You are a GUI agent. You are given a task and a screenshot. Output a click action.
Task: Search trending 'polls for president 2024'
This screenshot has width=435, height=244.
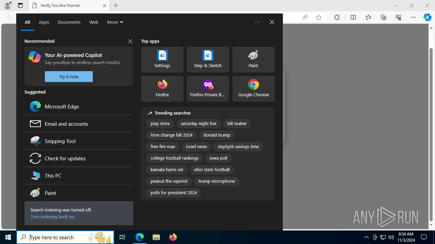[x=174, y=193]
